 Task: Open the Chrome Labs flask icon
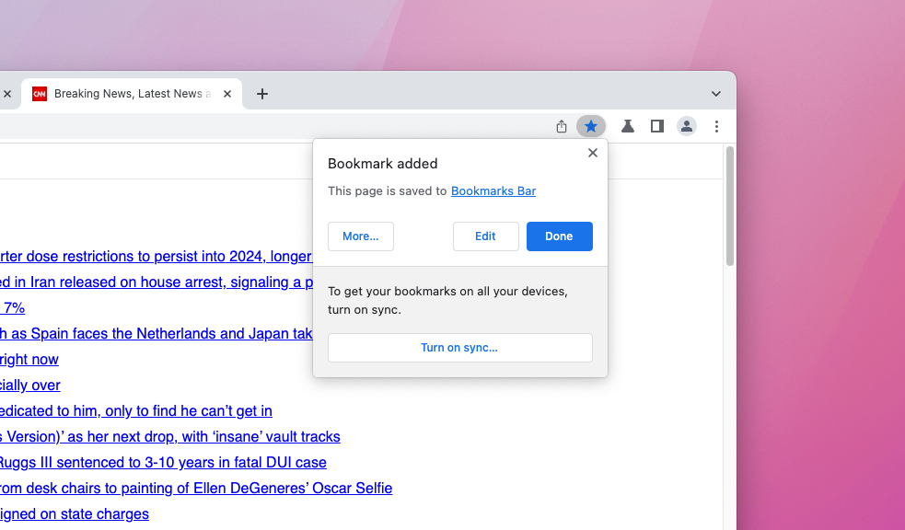[627, 126]
